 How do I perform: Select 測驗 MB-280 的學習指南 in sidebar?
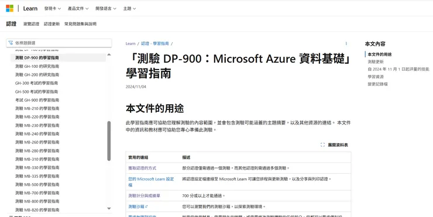37,151
